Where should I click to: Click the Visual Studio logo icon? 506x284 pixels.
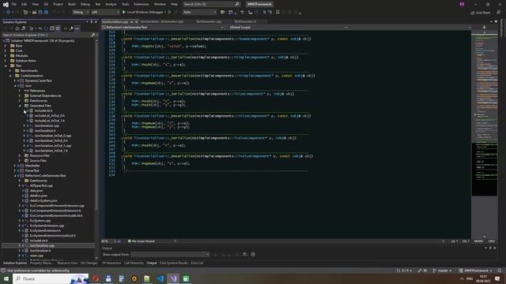click(x=6, y=4)
